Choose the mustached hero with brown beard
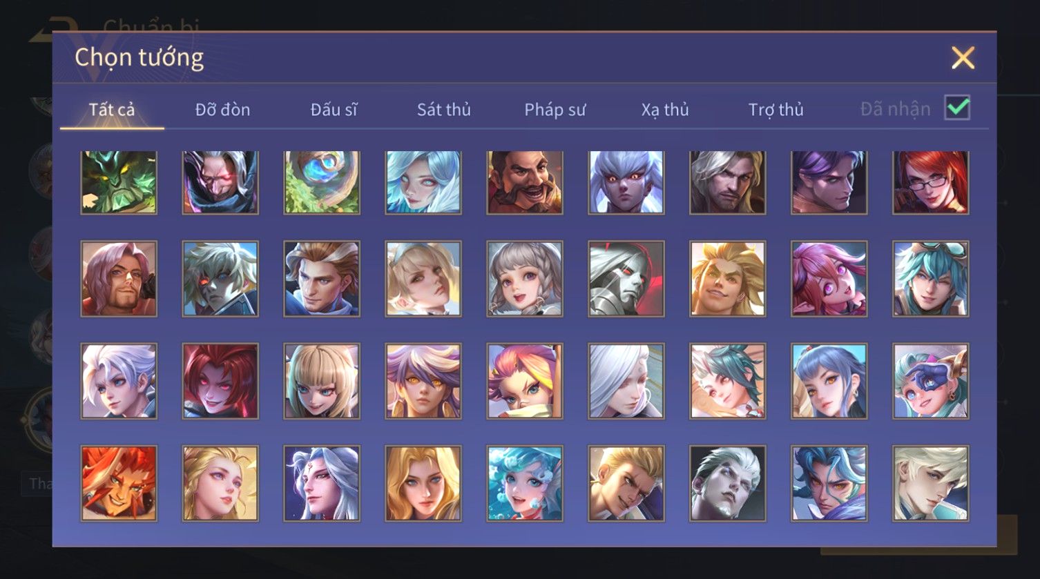Image resolution: width=1040 pixels, height=579 pixels. pyautogui.click(x=525, y=182)
